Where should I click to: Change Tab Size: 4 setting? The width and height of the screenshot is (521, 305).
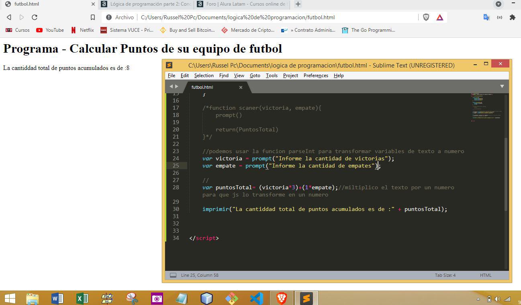click(x=445, y=275)
